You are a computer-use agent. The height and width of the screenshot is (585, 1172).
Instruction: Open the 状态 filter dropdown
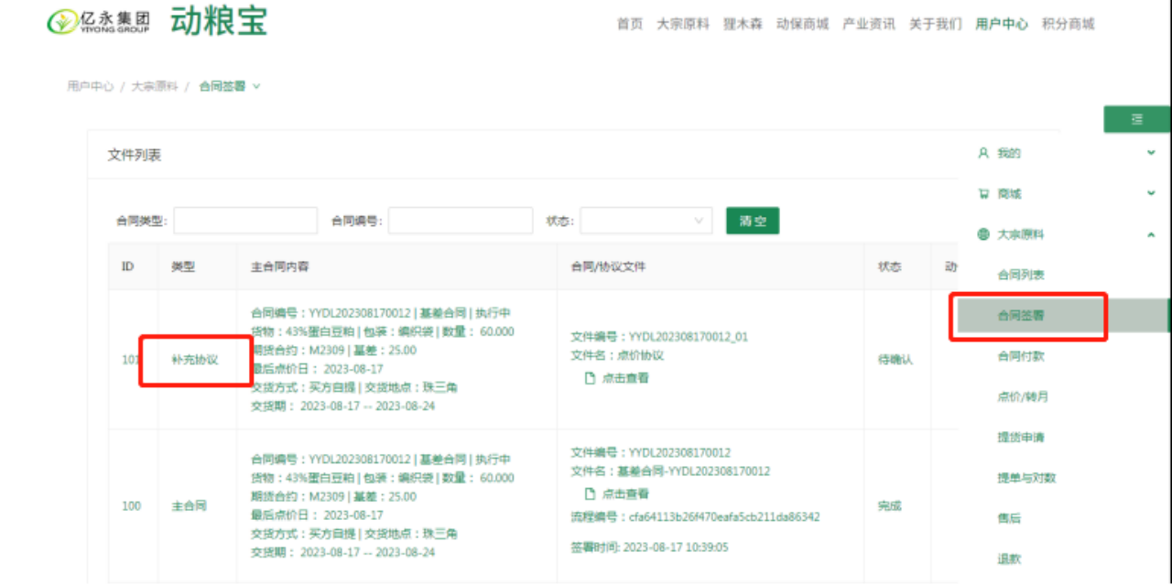(x=646, y=221)
